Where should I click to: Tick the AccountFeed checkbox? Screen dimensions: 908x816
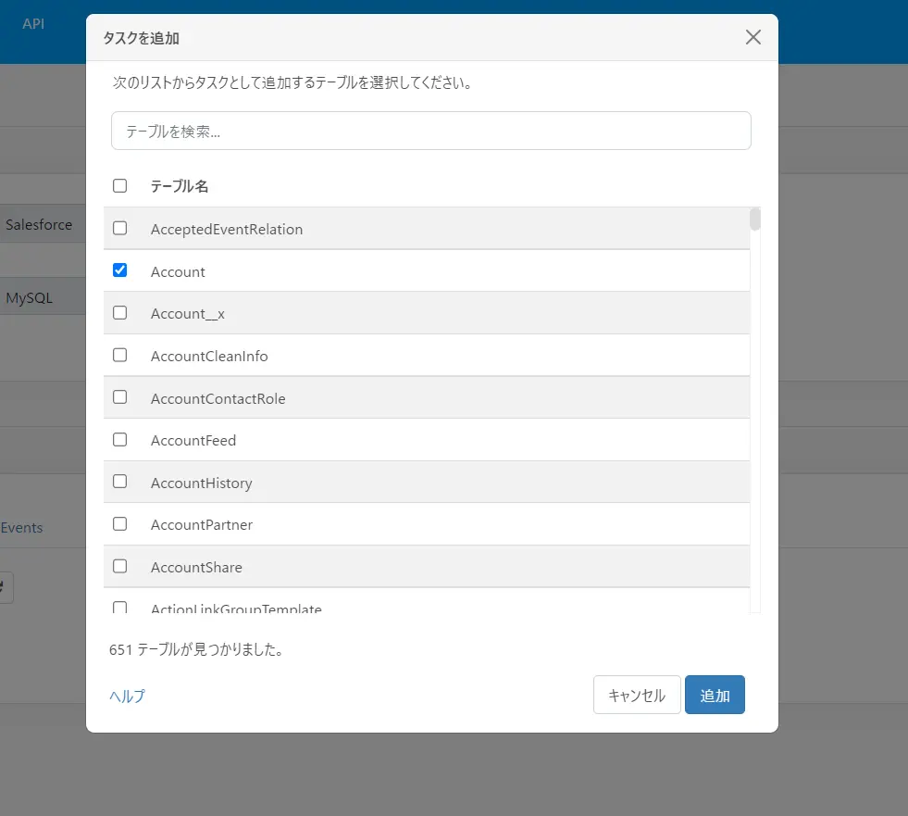point(120,439)
